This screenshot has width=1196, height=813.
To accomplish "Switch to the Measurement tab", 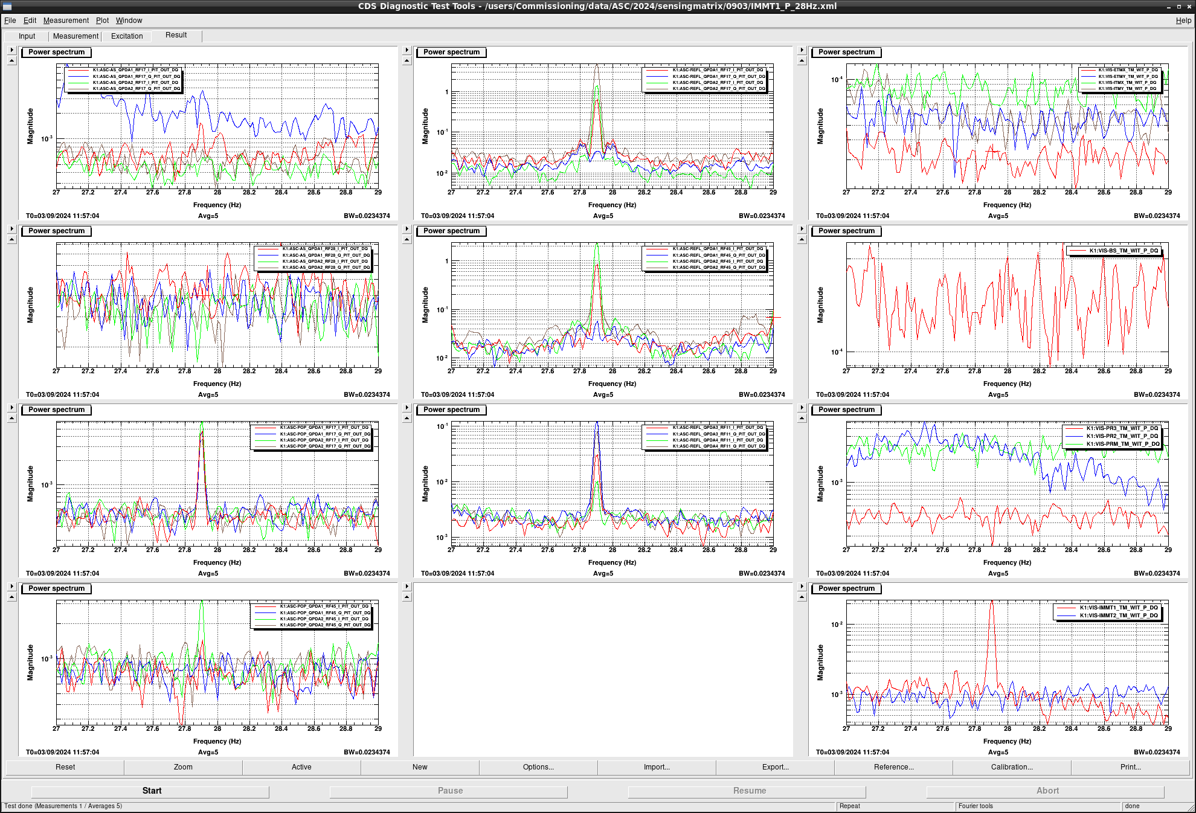I will coord(76,36).
